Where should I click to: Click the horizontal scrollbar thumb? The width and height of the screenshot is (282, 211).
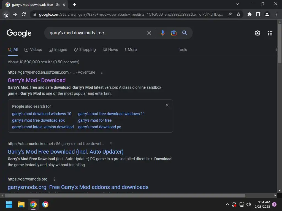point(125,195)
